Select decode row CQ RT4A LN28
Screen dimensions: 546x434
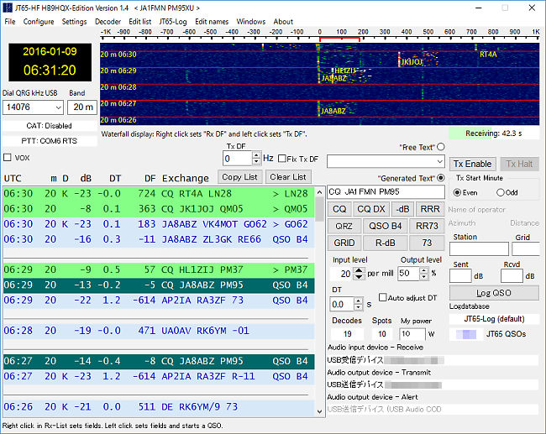tap(159, 194)
